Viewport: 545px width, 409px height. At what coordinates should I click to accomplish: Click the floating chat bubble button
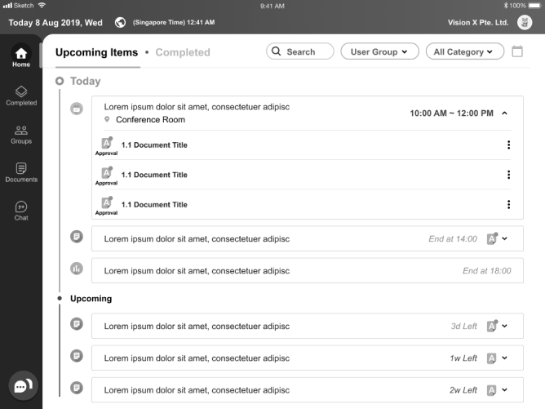click(21, 385)
